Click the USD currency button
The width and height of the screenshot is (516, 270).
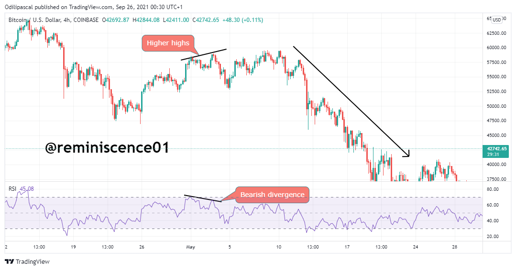tap(497, 20)
